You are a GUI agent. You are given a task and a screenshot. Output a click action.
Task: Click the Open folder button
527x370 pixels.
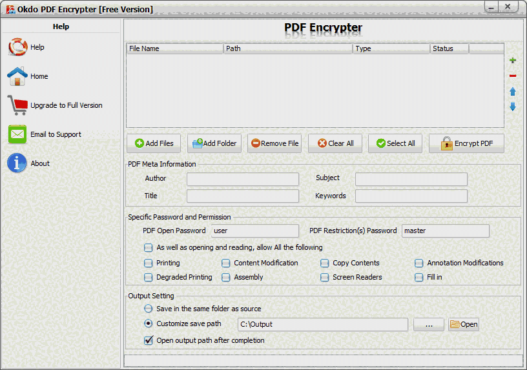(x=464, y=324)
